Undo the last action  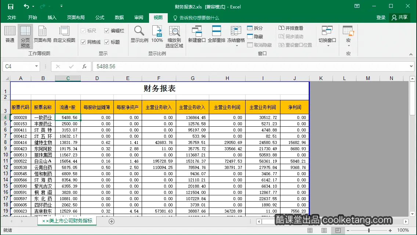26,6
